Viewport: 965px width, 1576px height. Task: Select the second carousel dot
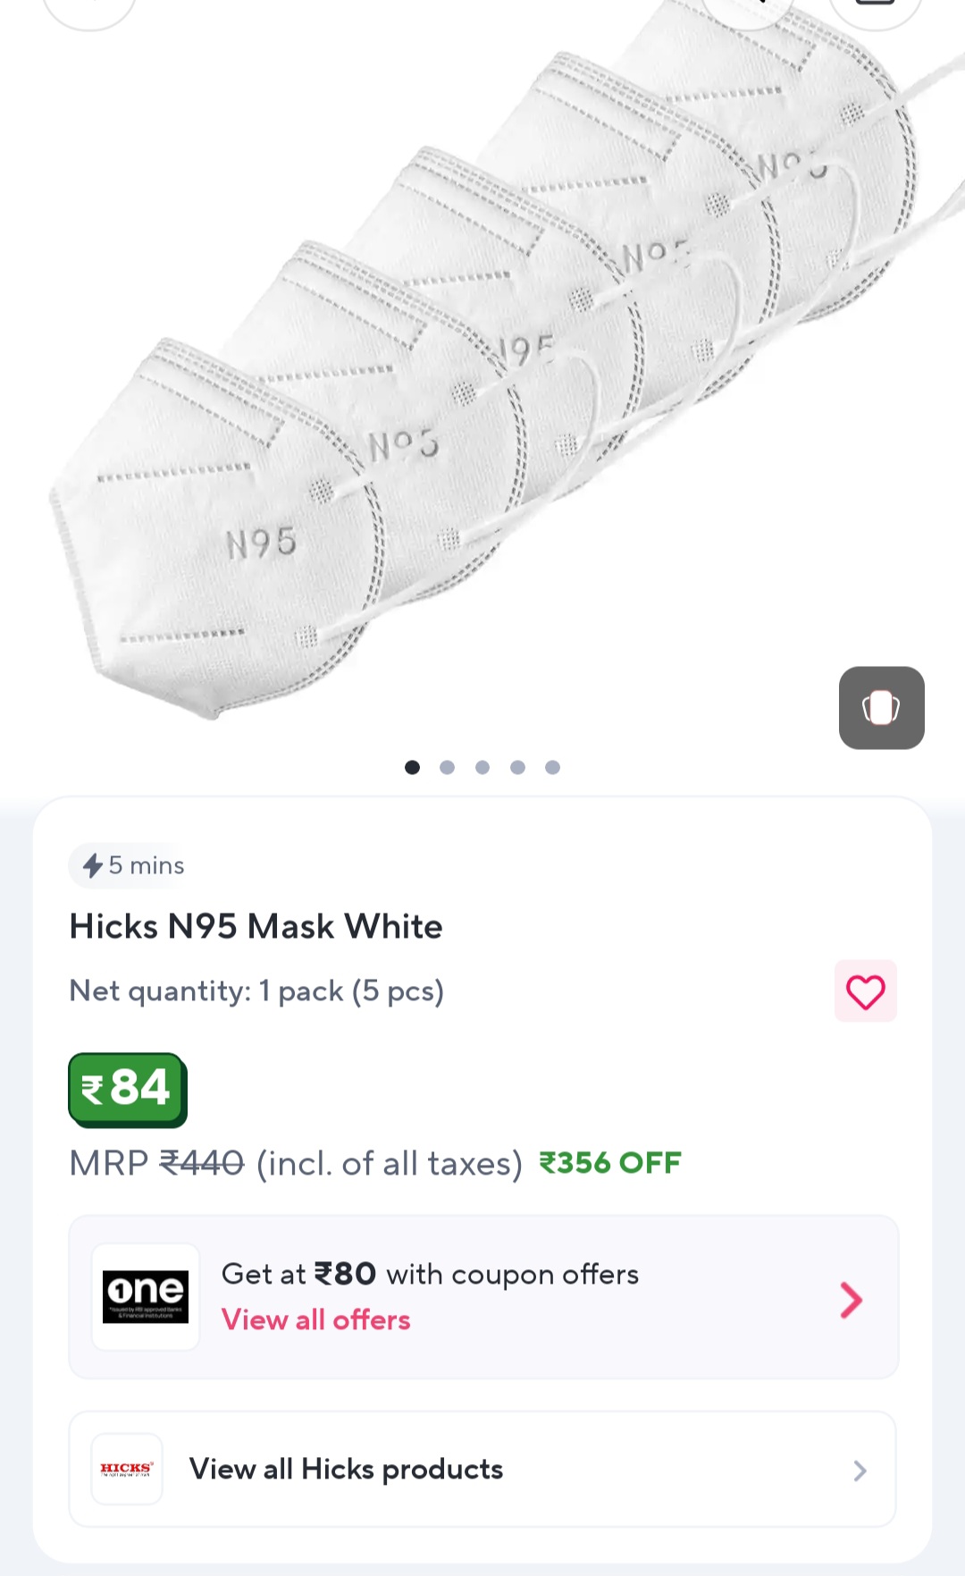coord(448,767)
